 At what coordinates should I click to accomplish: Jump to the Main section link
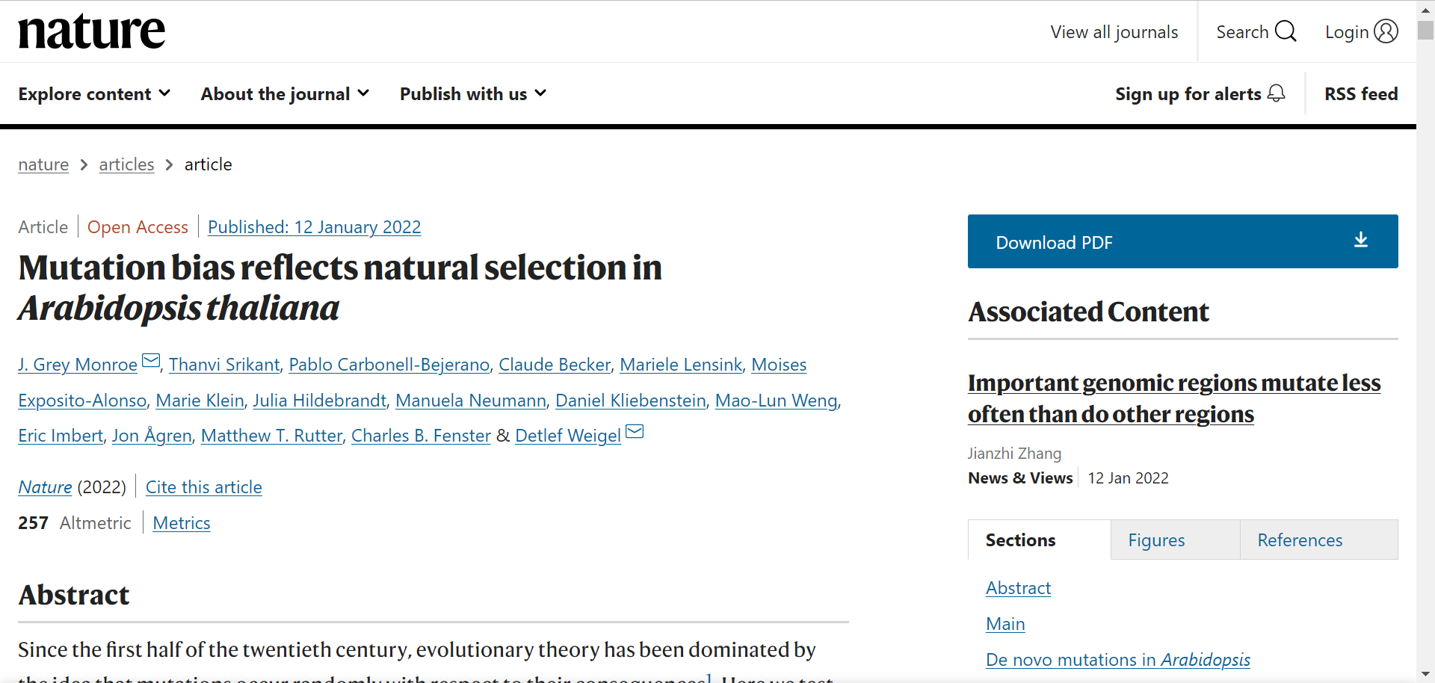[1005, 624]
